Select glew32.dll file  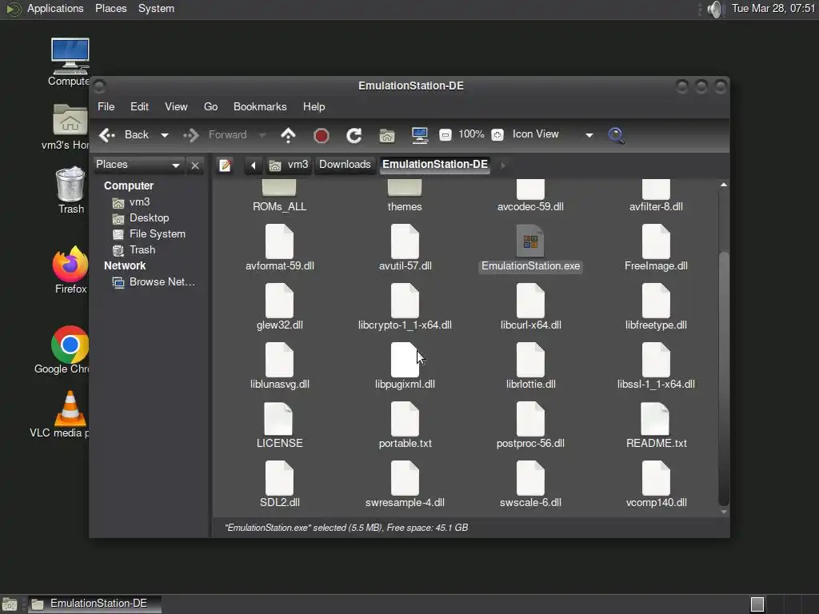(279, 307)
